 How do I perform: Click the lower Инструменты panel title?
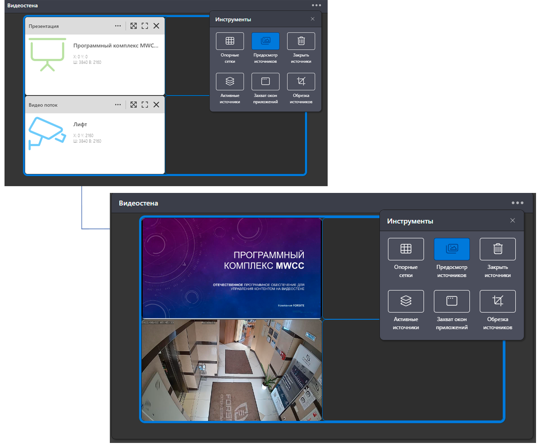coord(410,221)
